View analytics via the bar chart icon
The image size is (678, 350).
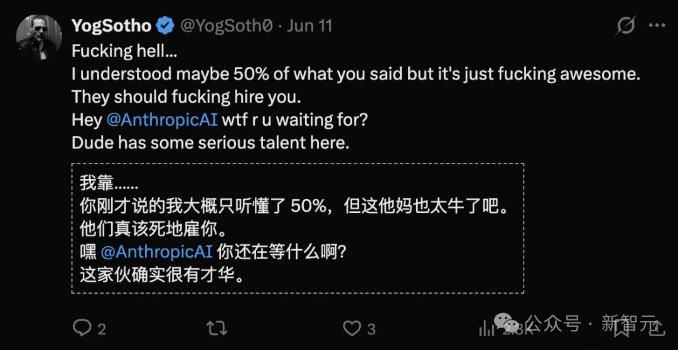(487, 329)
